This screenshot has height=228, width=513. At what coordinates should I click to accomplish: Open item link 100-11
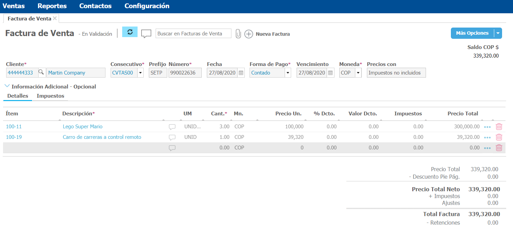coord(14,127)
